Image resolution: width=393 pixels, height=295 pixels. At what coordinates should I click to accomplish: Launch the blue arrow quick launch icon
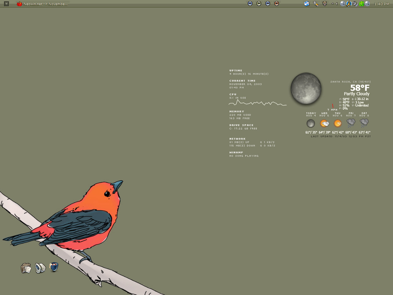click(307, 4)
